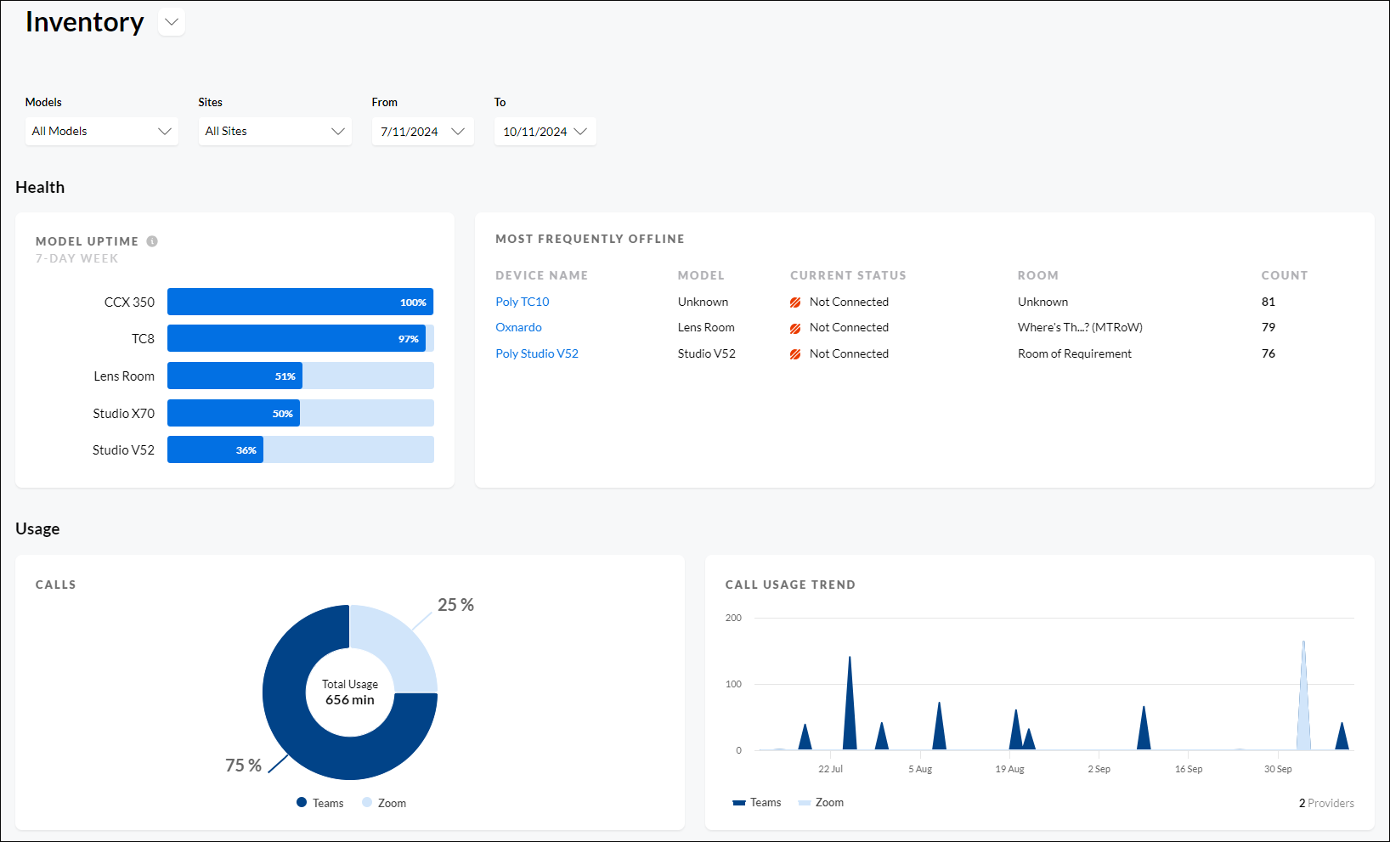Toggle the Zoom series in the Calls legend

click(x=365, y=802)
